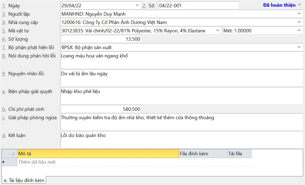Open the Ngày date picker dropdown

pyautogui.click(x=138, y=5)
